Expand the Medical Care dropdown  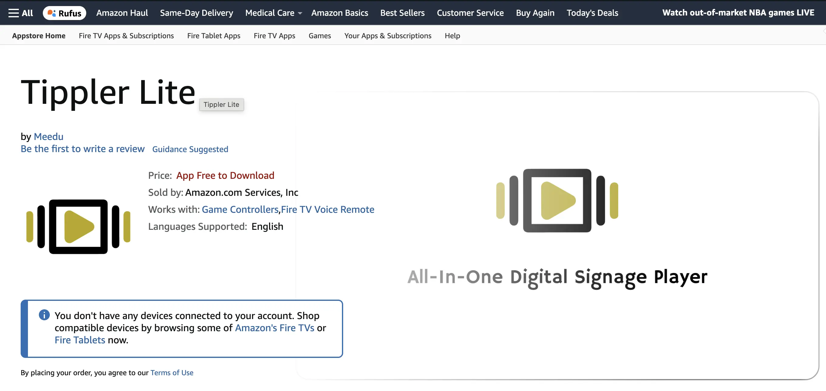tap(273, 13)
